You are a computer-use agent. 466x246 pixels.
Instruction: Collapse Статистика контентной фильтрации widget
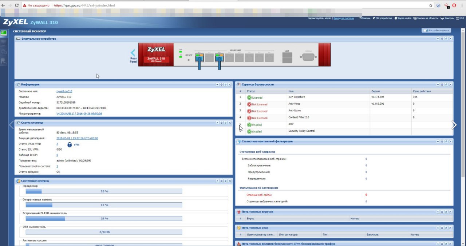tap(438, 142)
